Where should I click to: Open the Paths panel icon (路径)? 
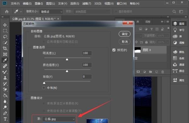pos(179,71)
